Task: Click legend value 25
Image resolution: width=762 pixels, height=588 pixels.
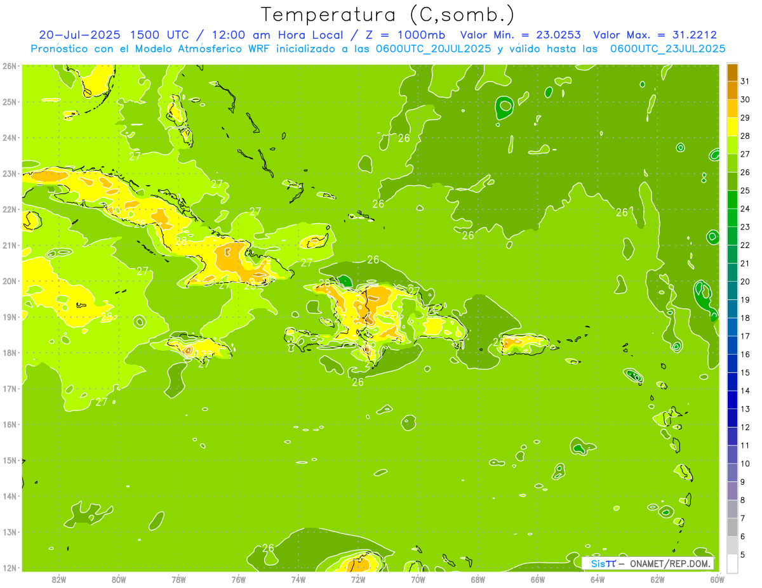Action: [745, 190]
